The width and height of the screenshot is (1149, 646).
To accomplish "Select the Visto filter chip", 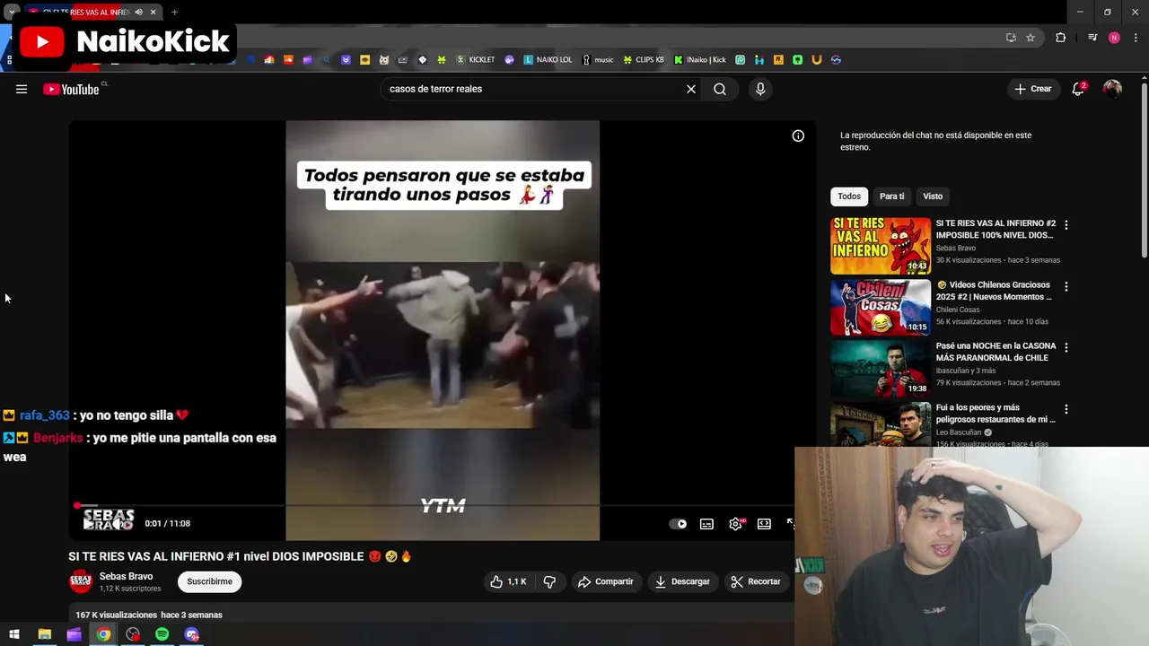I will point(933,196).
